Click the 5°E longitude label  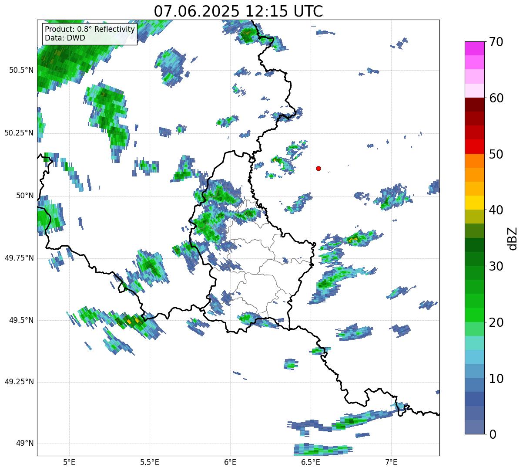click(x=69, y=462)
